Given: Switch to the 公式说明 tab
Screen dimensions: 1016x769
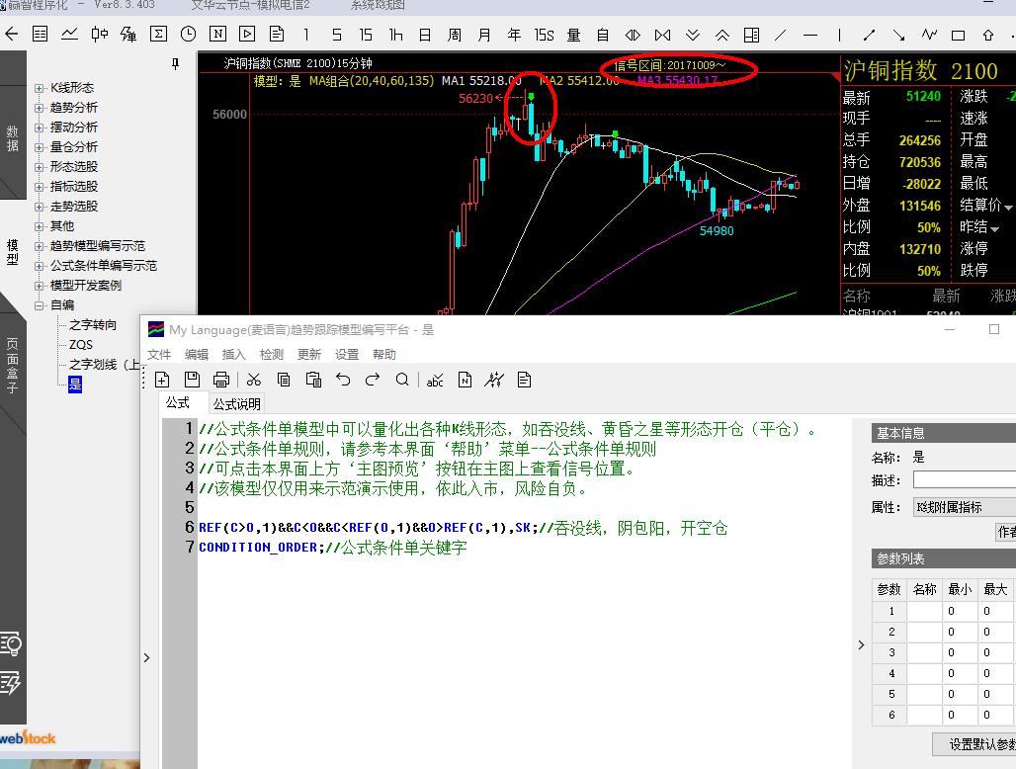Looking at the screenshot, I should [236, 404].
